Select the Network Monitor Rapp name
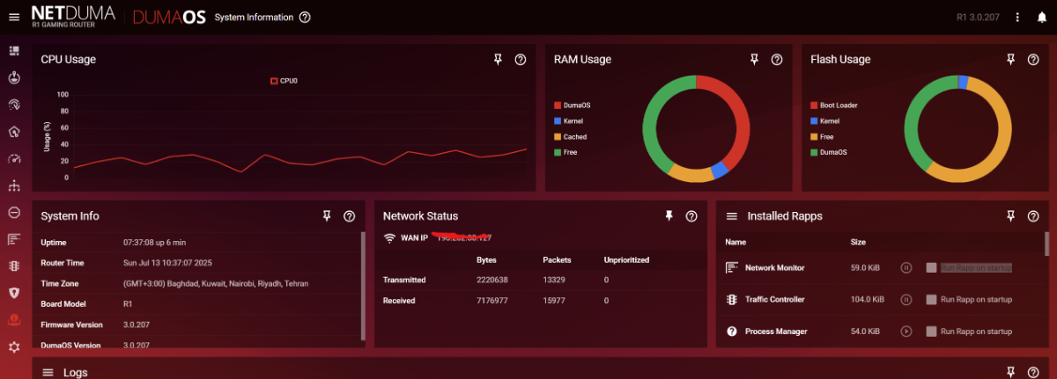The height and width of the screenshot is (379, 1057). 774,267
